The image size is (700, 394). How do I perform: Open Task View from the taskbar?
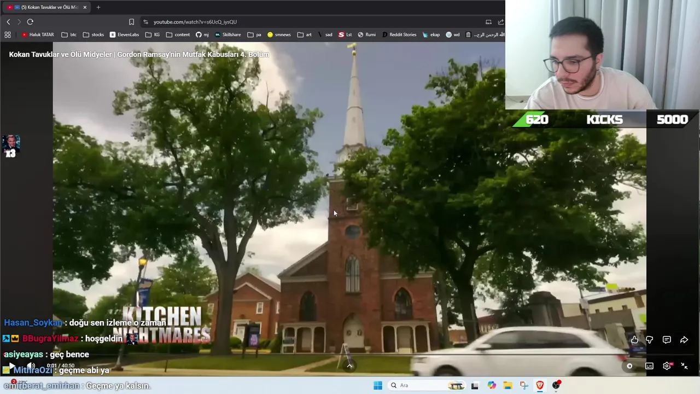pos(475,385)
